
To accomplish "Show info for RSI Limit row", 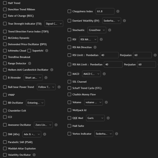I will 155,55.
